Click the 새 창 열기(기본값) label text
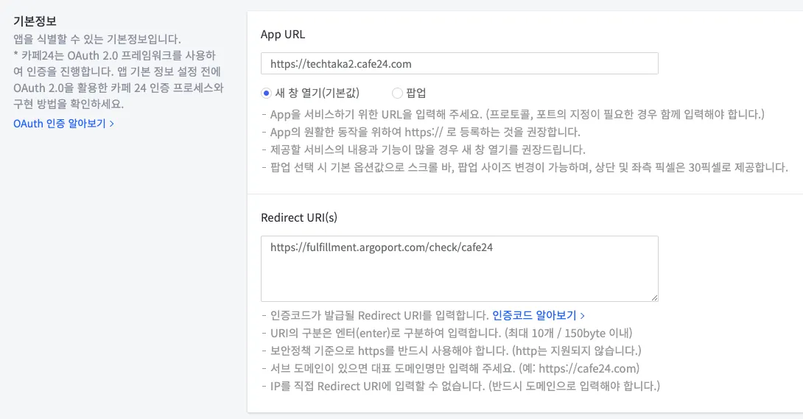 (317, 94)
